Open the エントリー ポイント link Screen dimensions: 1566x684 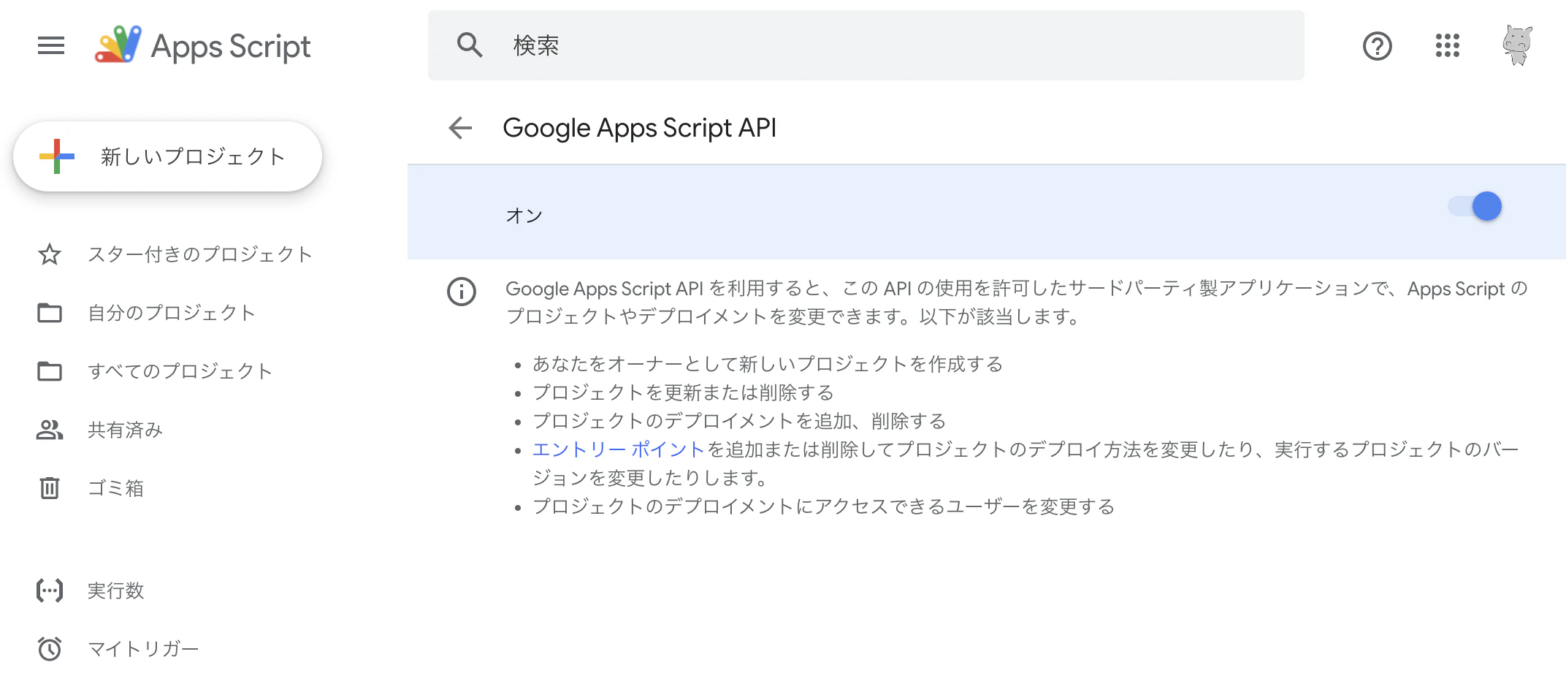[618, 449]
